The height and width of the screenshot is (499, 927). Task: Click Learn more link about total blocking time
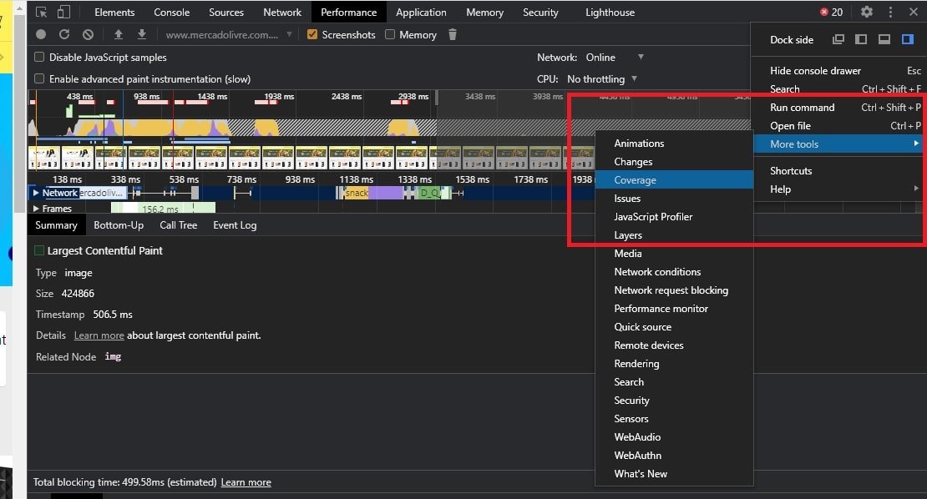246,482
